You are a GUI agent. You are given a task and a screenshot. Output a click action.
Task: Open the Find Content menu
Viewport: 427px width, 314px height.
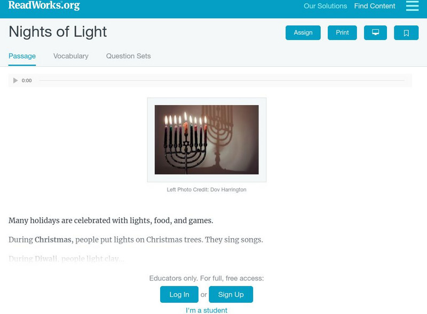coord(375,6)
